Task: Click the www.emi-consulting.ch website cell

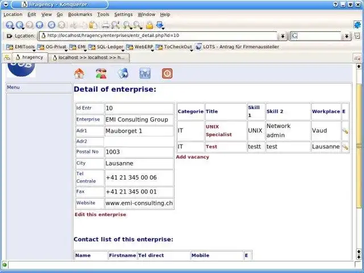Action: (x=139, y=204)
